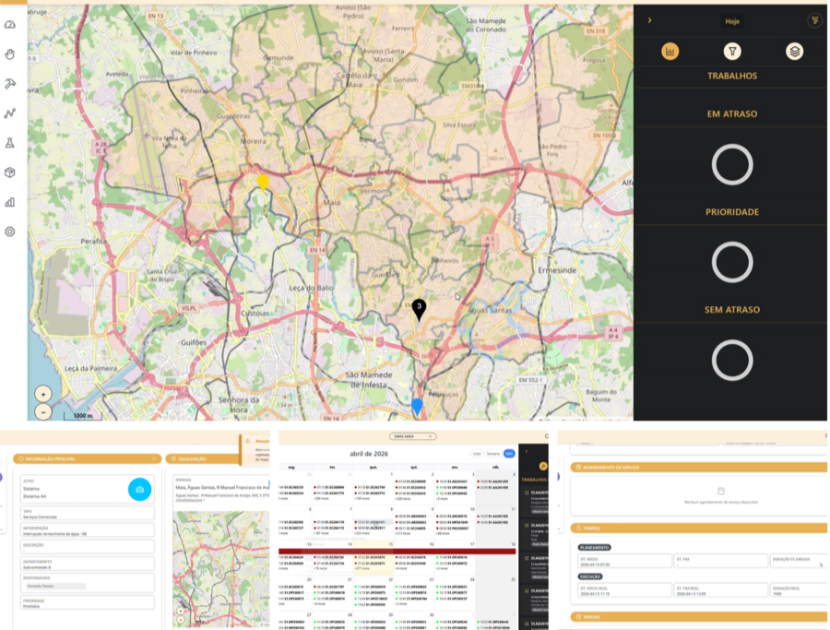Click the hand icon in left sidebar
Screen dimensions: 830x630
tap(10, 54)
